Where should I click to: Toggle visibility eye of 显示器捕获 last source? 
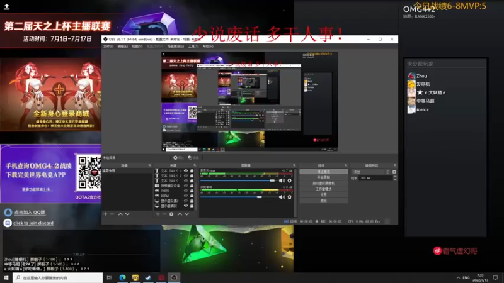pos(186,206)
